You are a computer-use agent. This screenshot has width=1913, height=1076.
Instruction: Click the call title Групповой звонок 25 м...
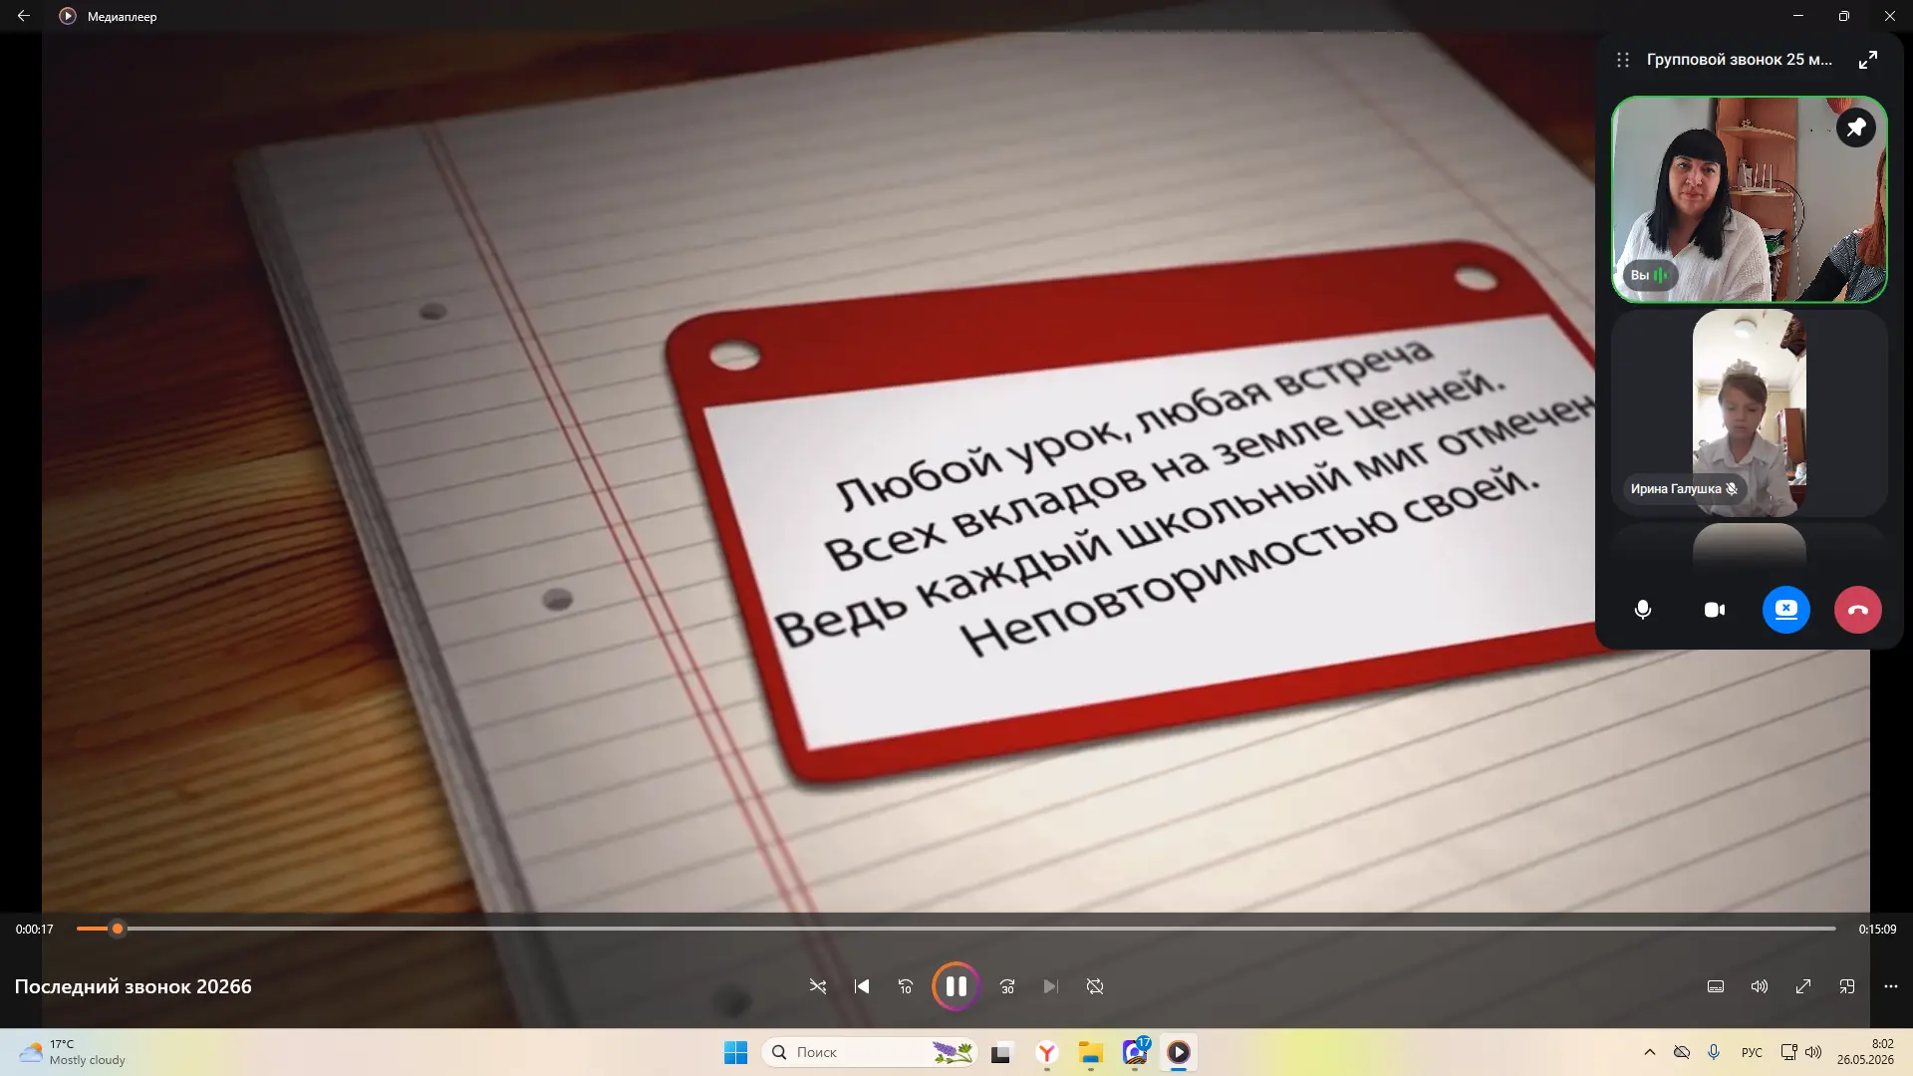1739,60
